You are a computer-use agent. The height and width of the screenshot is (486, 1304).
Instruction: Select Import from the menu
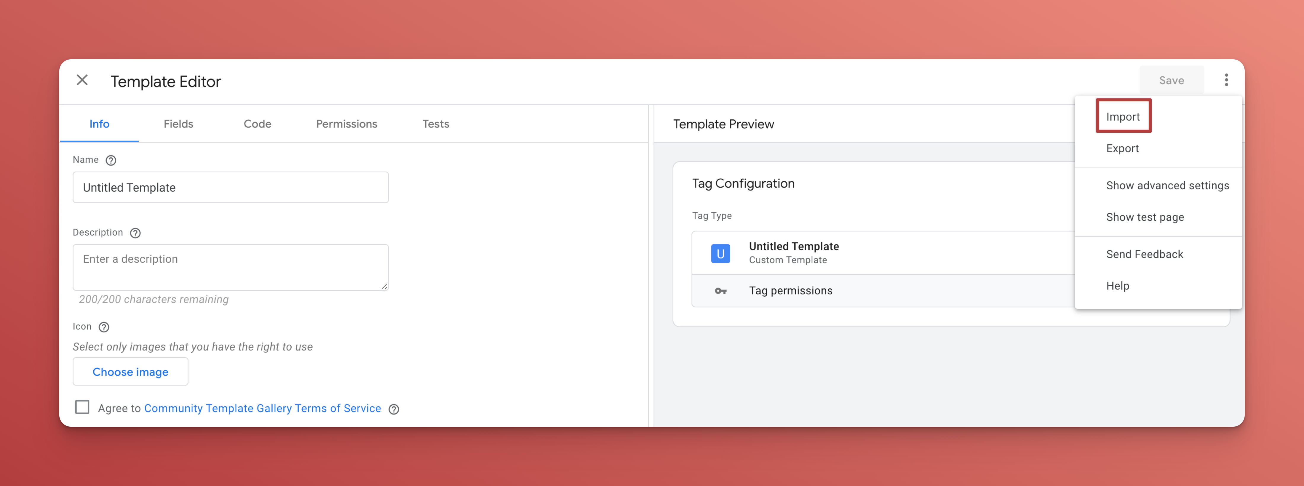point(1122,117)
